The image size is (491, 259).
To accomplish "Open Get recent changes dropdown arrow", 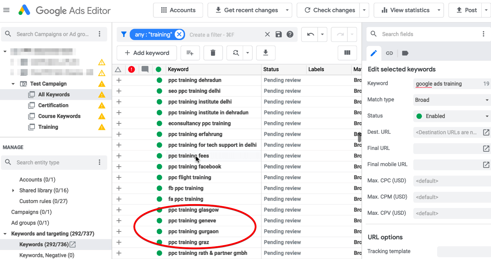I will (287, 10).
